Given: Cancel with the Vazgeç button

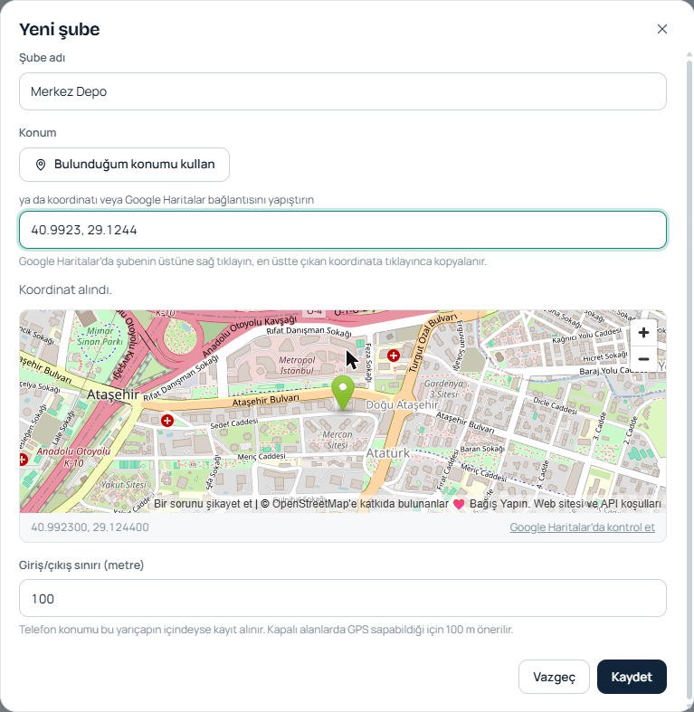Looking at the screenshot, I should [554, 677].
